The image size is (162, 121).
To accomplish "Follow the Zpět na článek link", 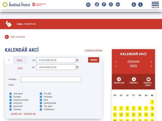I will pyautogui.click(x=18, y=37).
